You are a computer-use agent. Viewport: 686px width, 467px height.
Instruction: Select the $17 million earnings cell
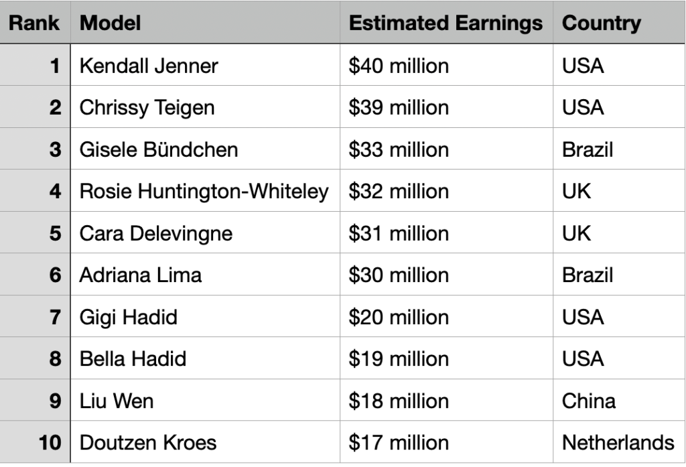(399, 442)
